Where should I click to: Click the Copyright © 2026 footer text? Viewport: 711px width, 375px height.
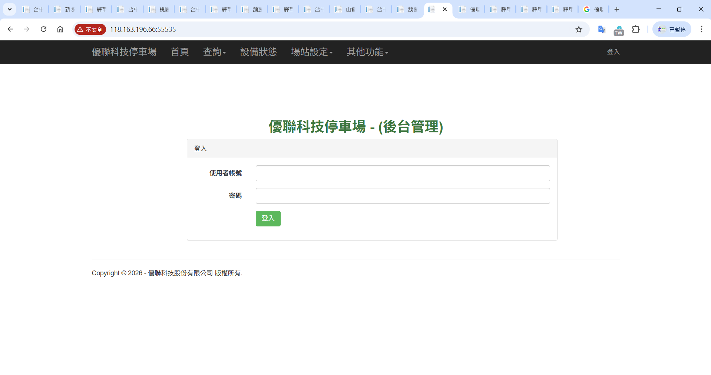[167, 273]
